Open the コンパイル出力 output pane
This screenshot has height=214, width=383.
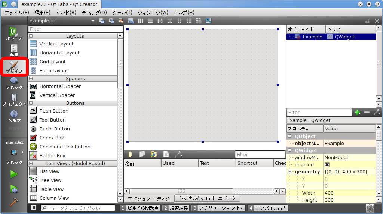pos(268,208)
